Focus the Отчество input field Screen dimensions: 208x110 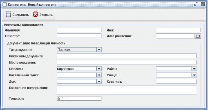pyautogui.click(x=79, y=36)
